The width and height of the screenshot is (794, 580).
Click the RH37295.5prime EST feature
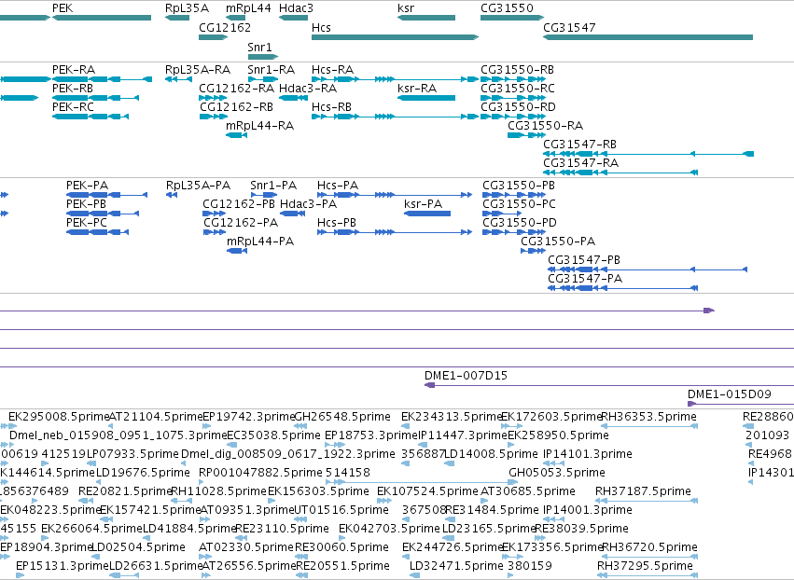(648, 575)
